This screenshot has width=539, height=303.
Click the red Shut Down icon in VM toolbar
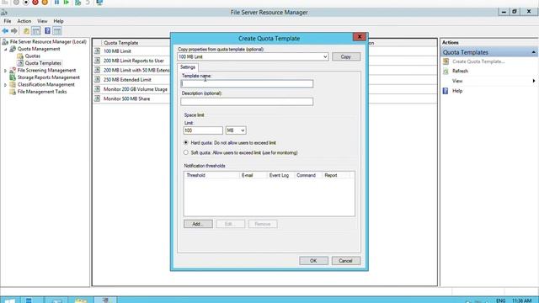35,3
